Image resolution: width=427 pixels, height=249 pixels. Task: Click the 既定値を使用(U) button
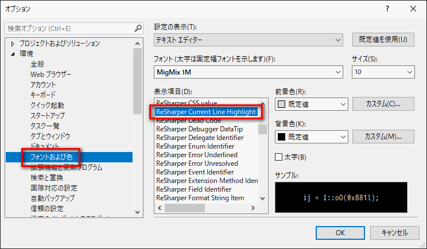tap(383, 40)
